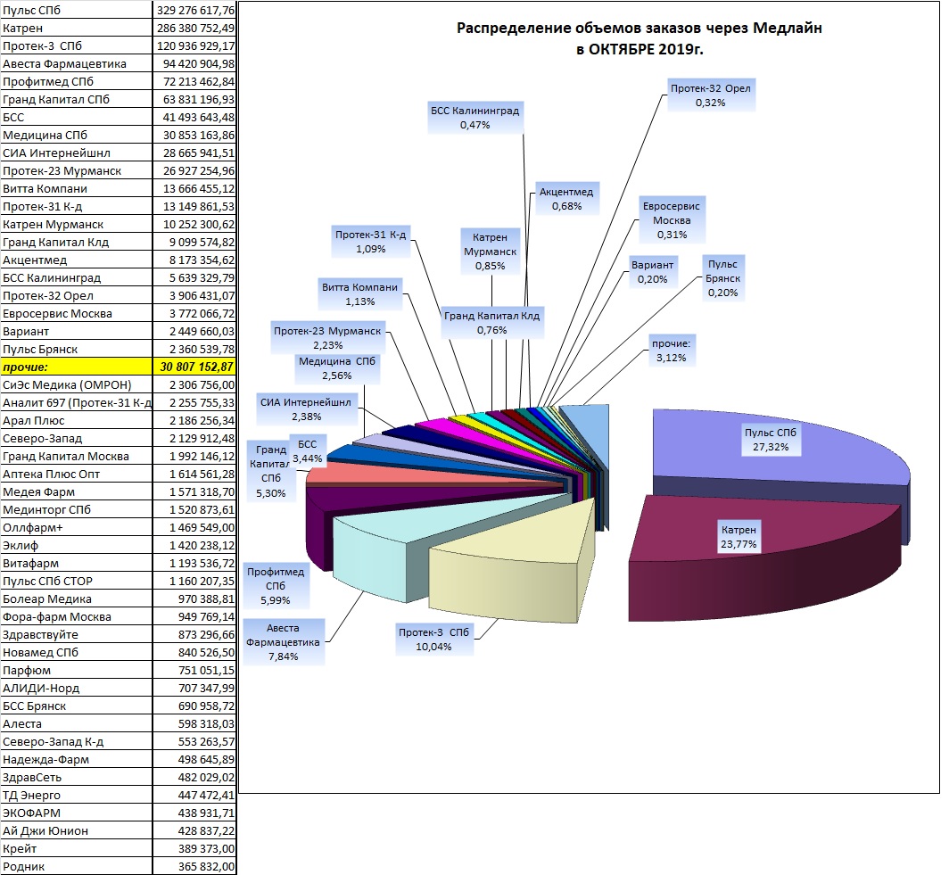
Task: Select the Медицина СПб 2,56% data label
Action: coord(337,368)
